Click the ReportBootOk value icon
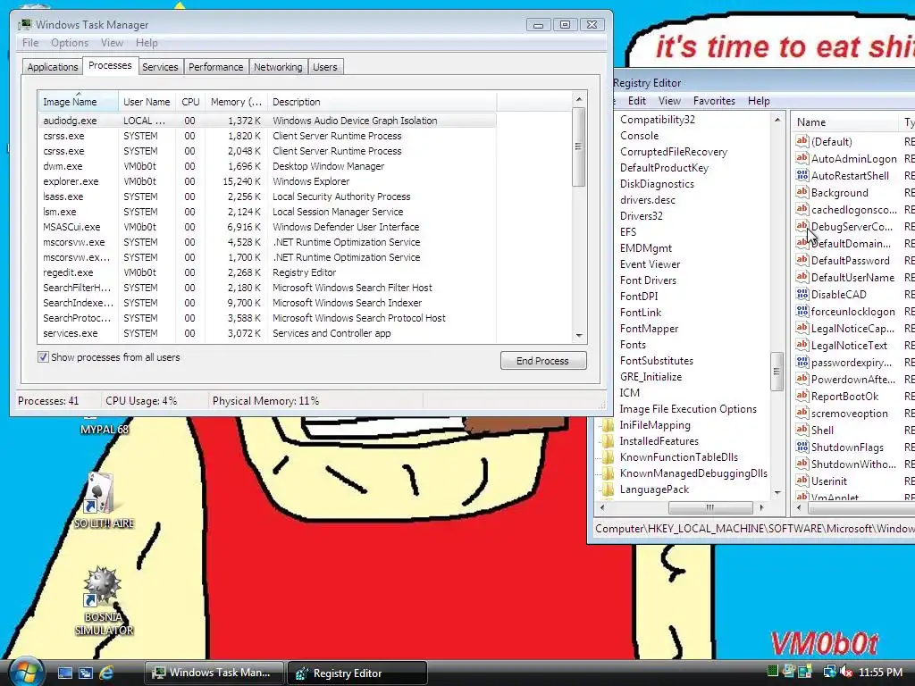 [802, 396]
